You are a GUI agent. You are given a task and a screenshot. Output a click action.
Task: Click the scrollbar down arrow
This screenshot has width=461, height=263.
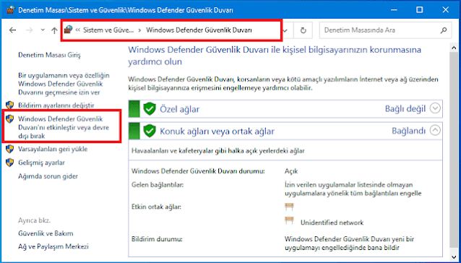(x=454, y=256)
